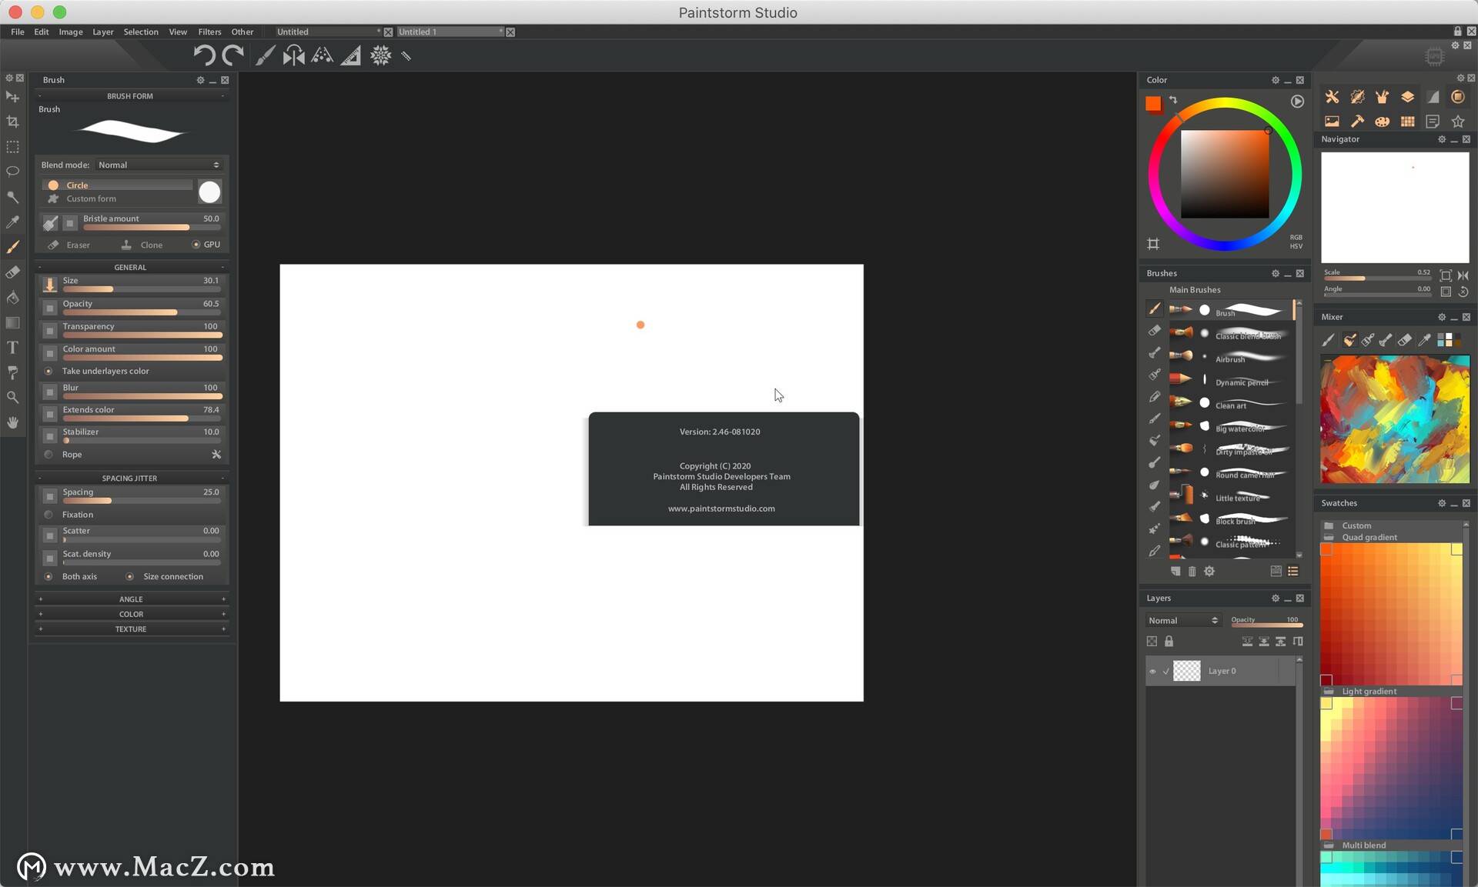
Task: Open the File menu
Action: click(x=18, y=32)
